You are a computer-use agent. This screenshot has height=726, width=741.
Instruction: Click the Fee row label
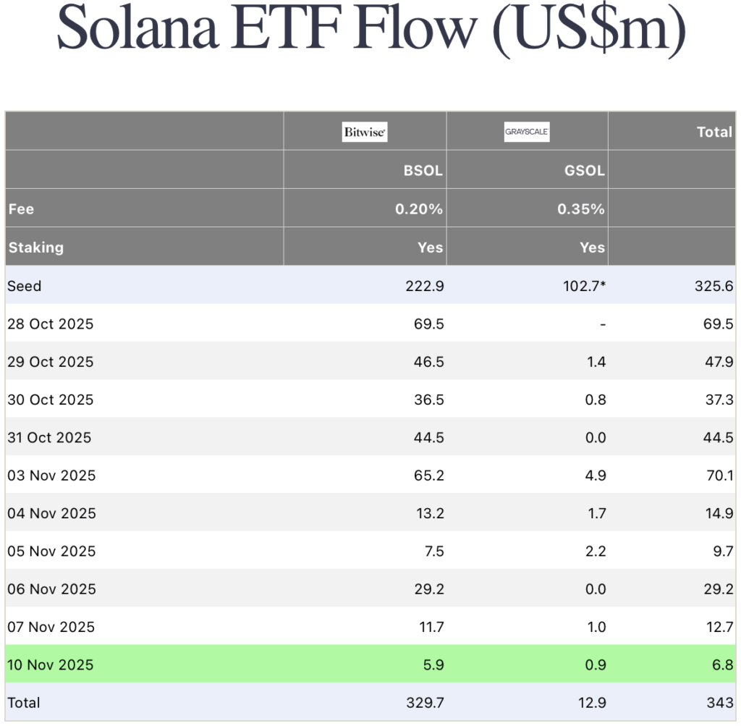tap(21, 208)
